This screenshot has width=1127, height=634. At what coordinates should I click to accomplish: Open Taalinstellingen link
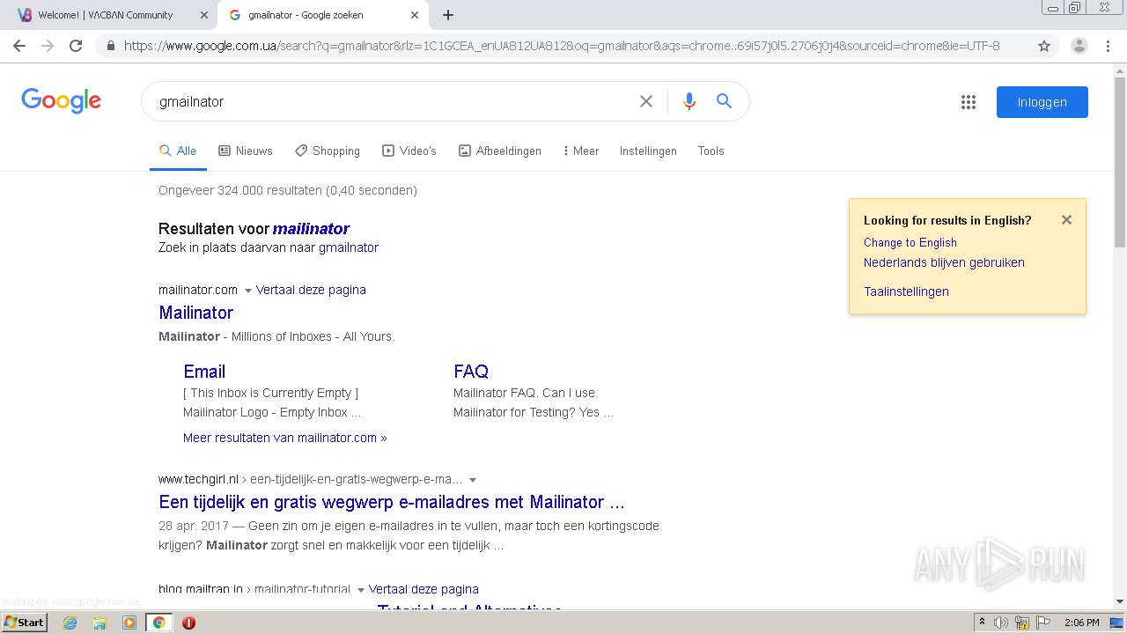(x=906, y=291)
